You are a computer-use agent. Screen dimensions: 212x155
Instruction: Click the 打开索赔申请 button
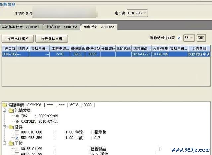pos(52,39)
